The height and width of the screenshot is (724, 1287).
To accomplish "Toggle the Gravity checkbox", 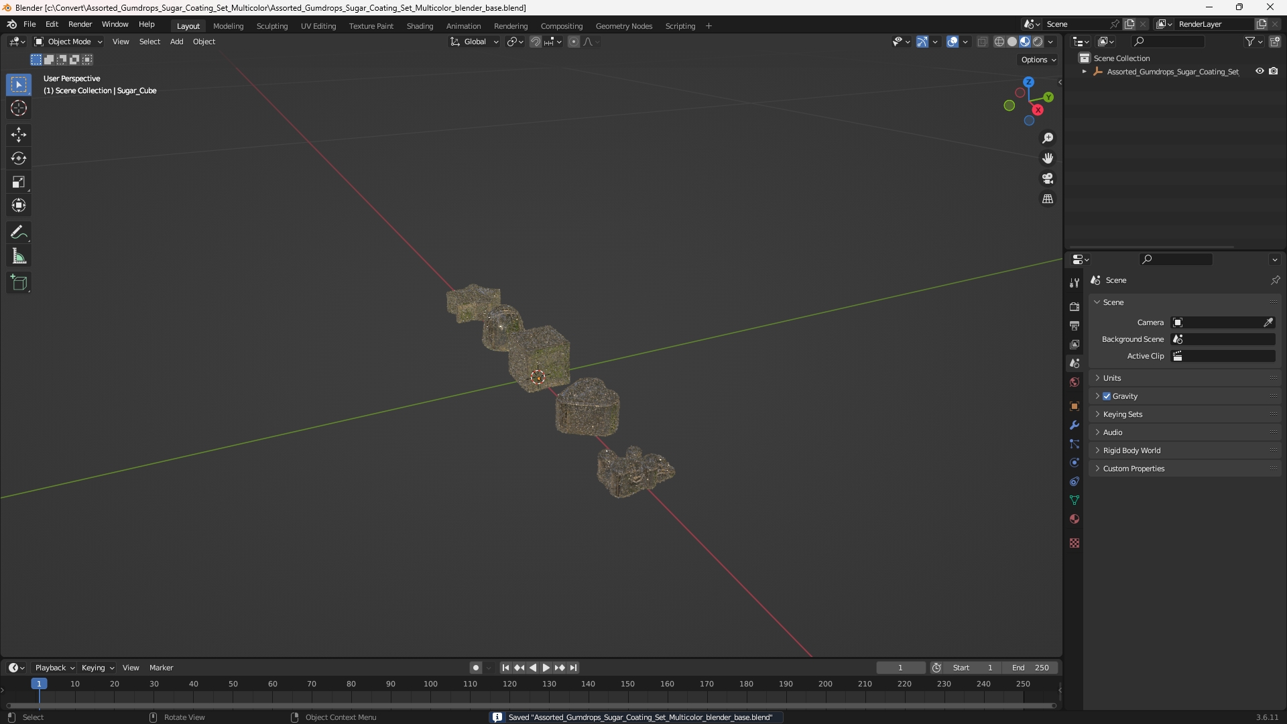I will 1107,396.
